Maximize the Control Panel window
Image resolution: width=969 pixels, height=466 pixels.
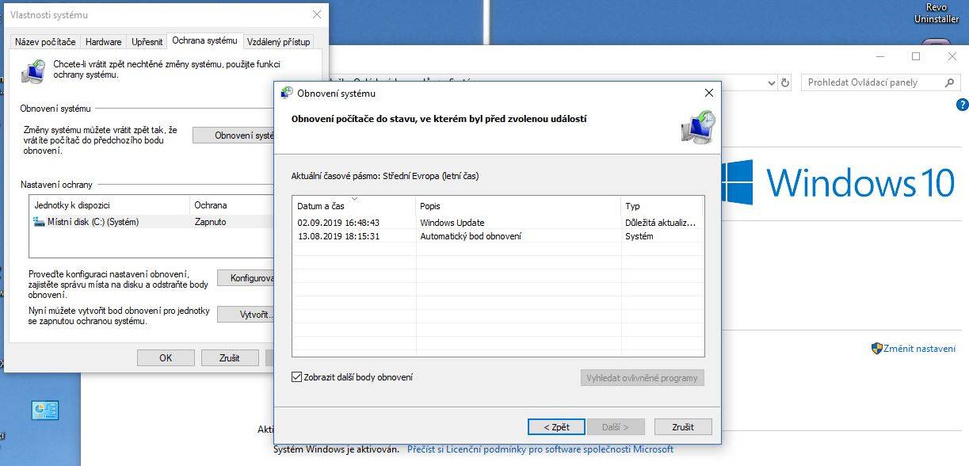[x=916, y=56]
